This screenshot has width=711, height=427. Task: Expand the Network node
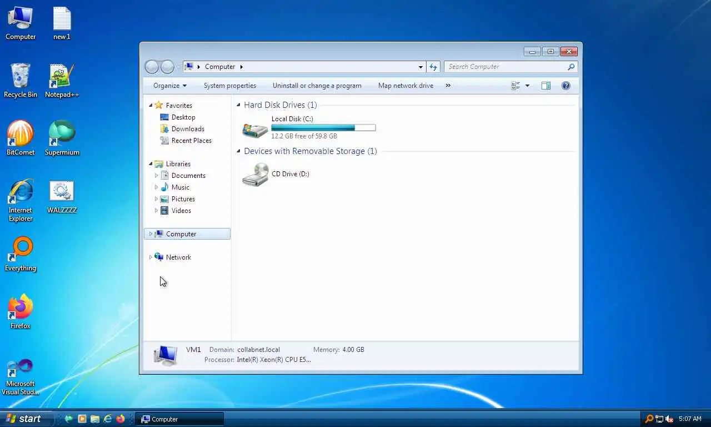151,257
